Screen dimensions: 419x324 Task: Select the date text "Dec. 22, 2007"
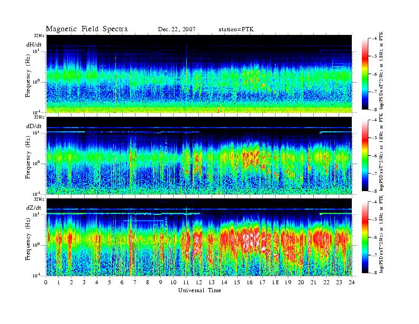177,30
